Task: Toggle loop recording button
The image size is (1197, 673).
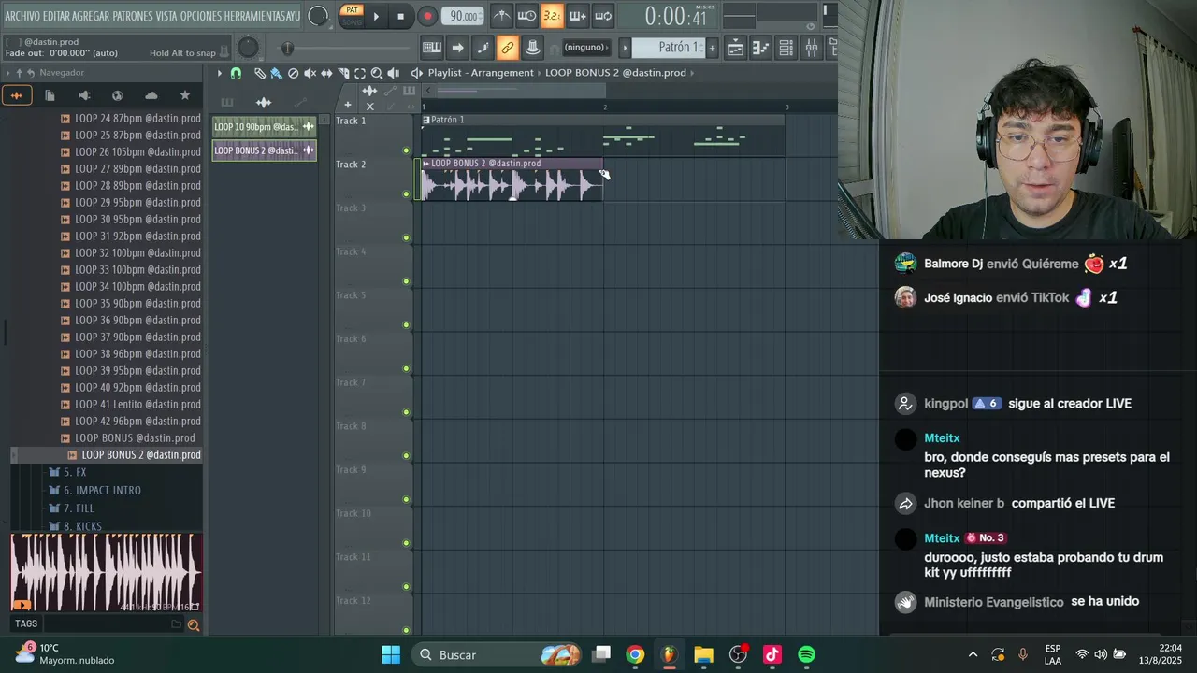Action: (603, 16)
